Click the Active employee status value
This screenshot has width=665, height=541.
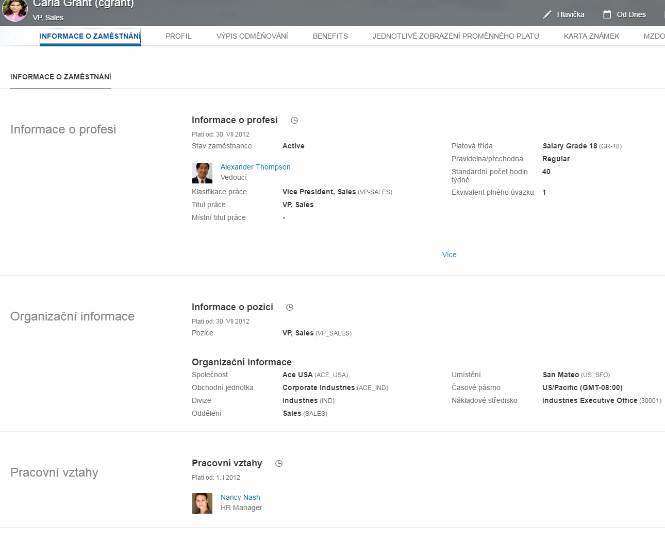click(x=293, y=146)
